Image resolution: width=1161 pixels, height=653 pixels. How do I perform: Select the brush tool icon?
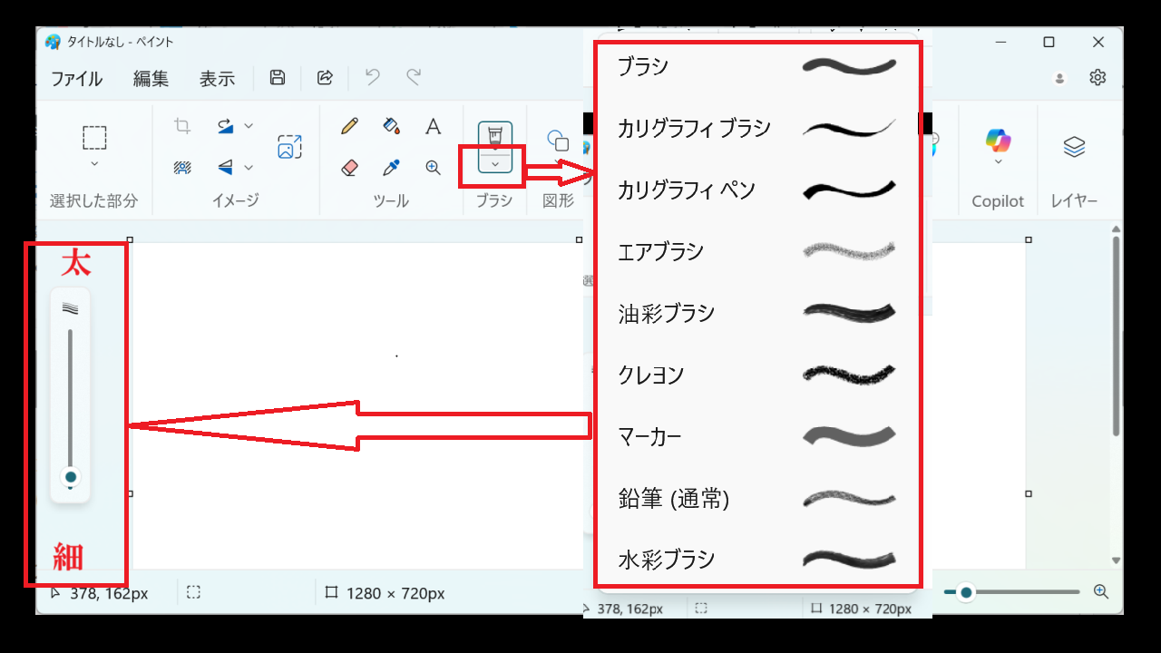click(494, 137)
